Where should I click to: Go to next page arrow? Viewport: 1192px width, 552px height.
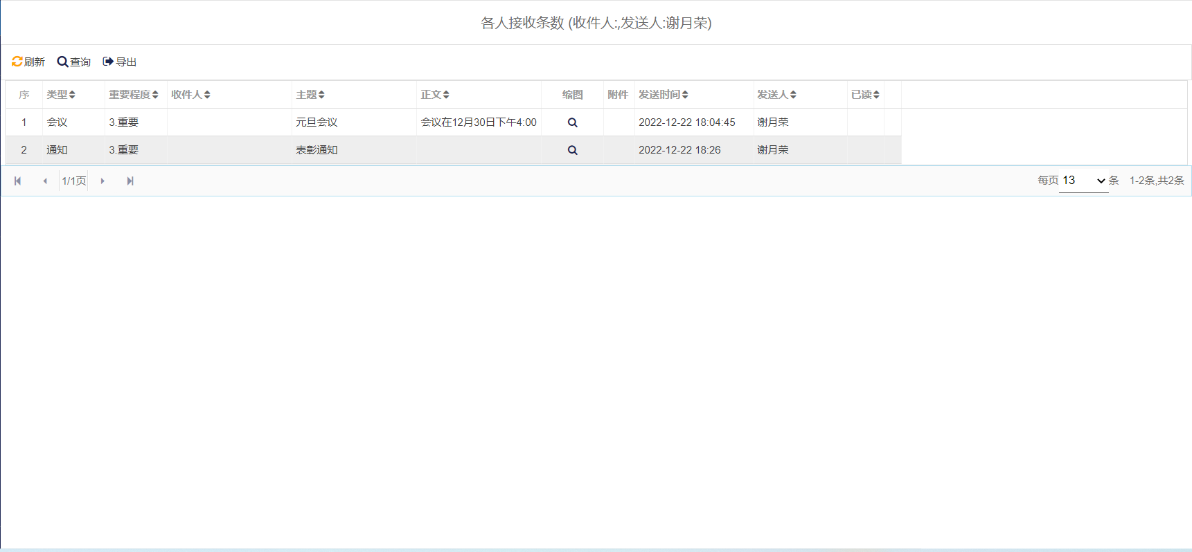103,181
